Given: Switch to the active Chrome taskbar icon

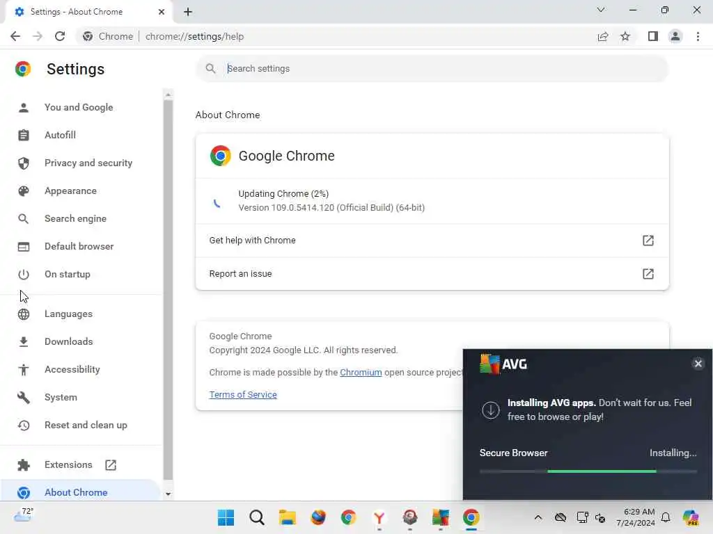Looking at the screenshot, I should 471,517.
